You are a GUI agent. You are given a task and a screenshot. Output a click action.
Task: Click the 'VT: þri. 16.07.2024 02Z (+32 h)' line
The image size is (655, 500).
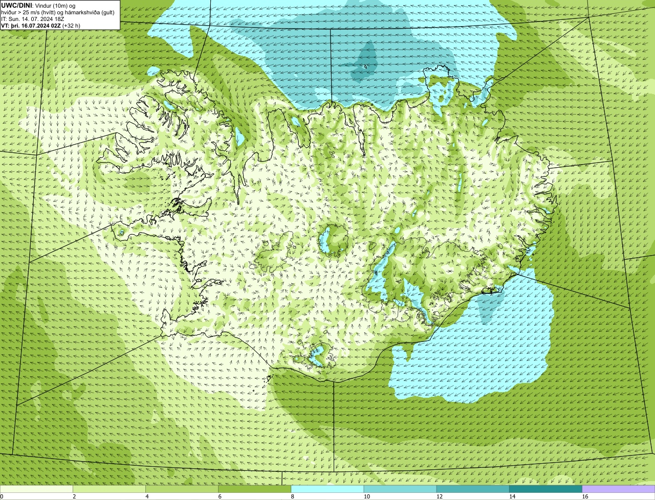[40, 25]
